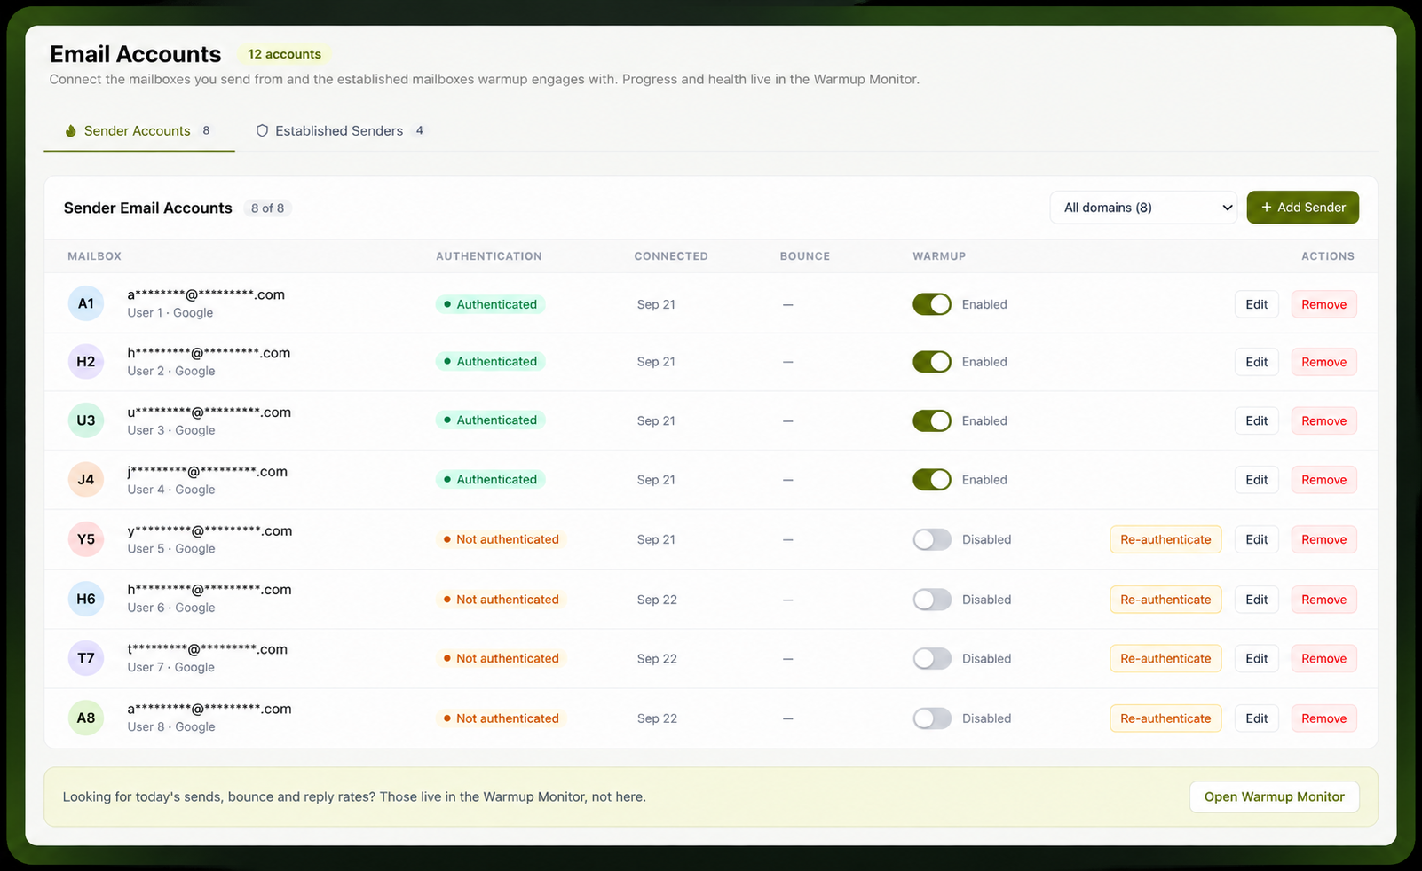
Task: Disable warmup toggle for User 2
Action: [932, 362]
